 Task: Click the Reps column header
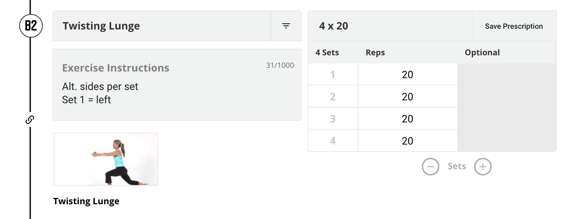pyautogui.click(x=375, y=52)
